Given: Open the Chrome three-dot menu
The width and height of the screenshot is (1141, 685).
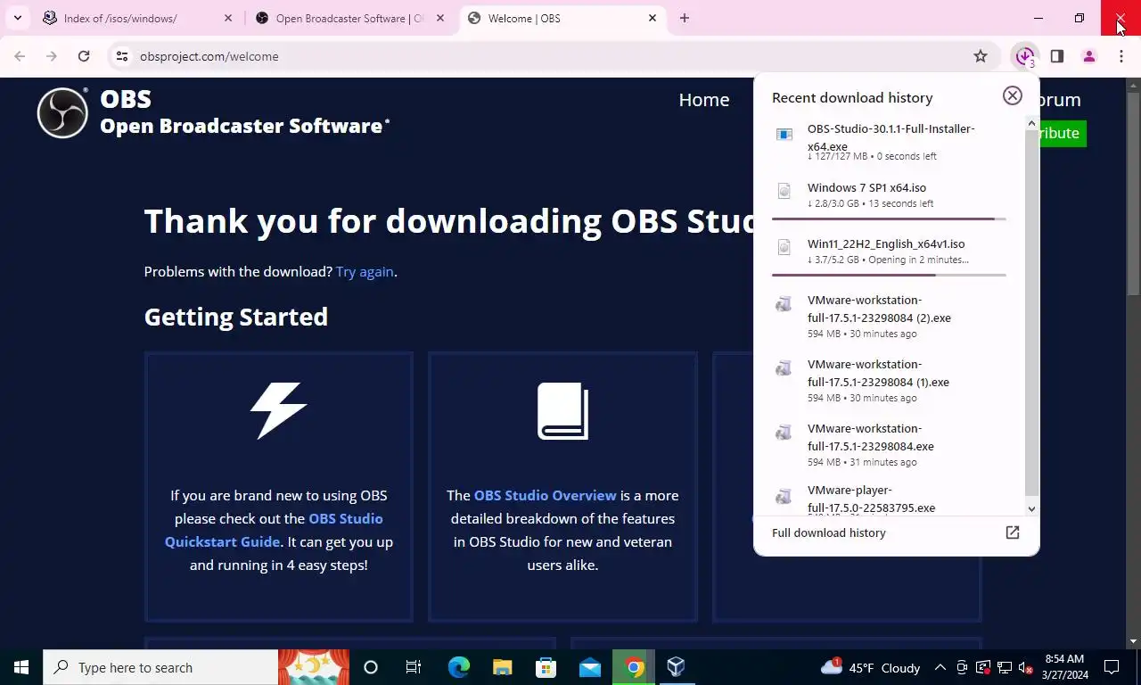Looking at the screenshot, I should tap(1121, 56).
